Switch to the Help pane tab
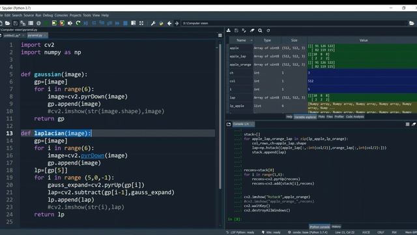This screenshot has width=417, height=235. coord(289,117)
